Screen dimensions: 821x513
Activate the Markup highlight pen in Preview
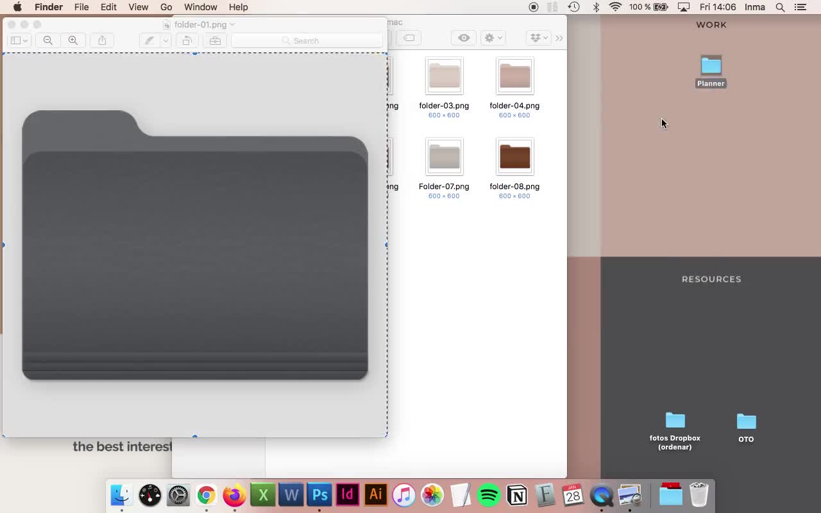click(x=149, y=40)
